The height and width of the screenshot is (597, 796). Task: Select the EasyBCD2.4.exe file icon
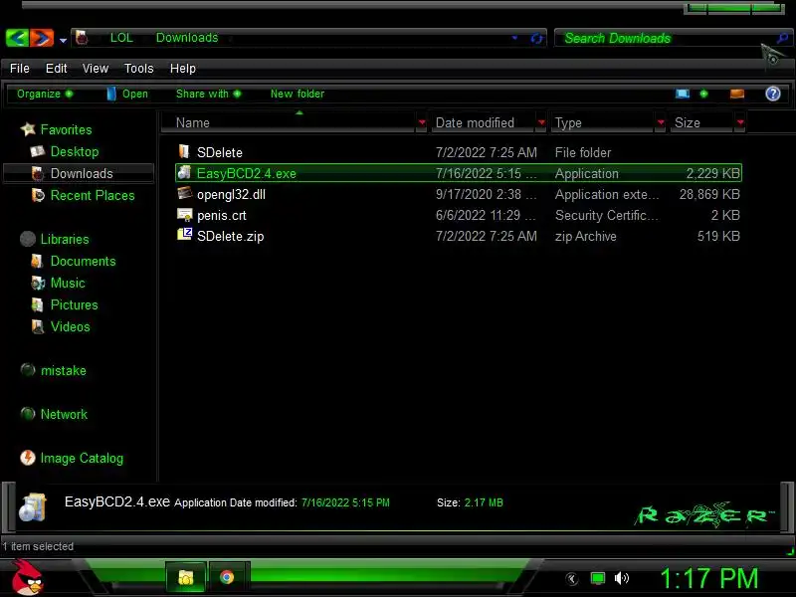pos(184,172)
